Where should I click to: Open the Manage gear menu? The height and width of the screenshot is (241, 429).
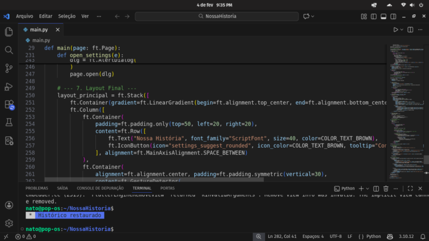tap(9, 223)
